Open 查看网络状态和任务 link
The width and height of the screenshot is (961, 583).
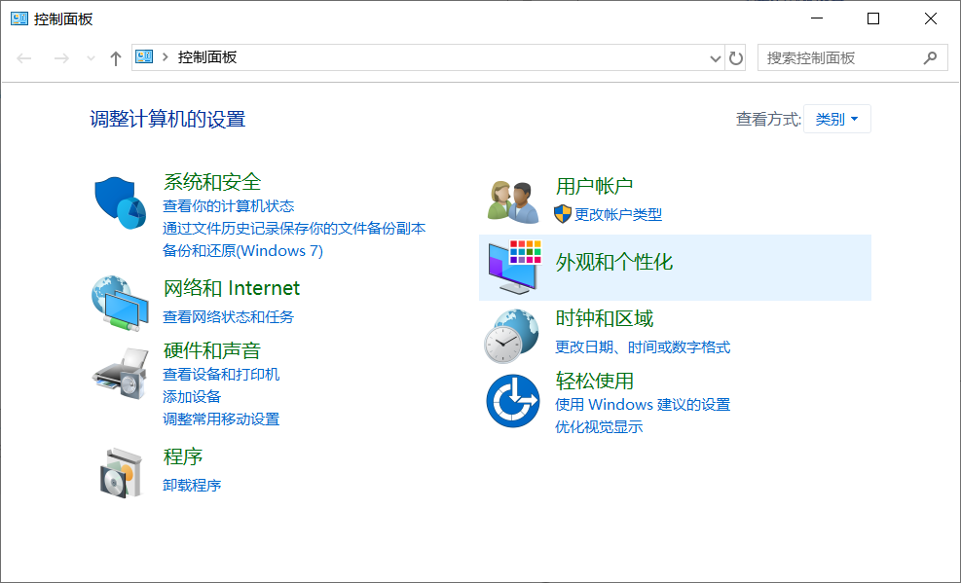[x=228, y=316]
